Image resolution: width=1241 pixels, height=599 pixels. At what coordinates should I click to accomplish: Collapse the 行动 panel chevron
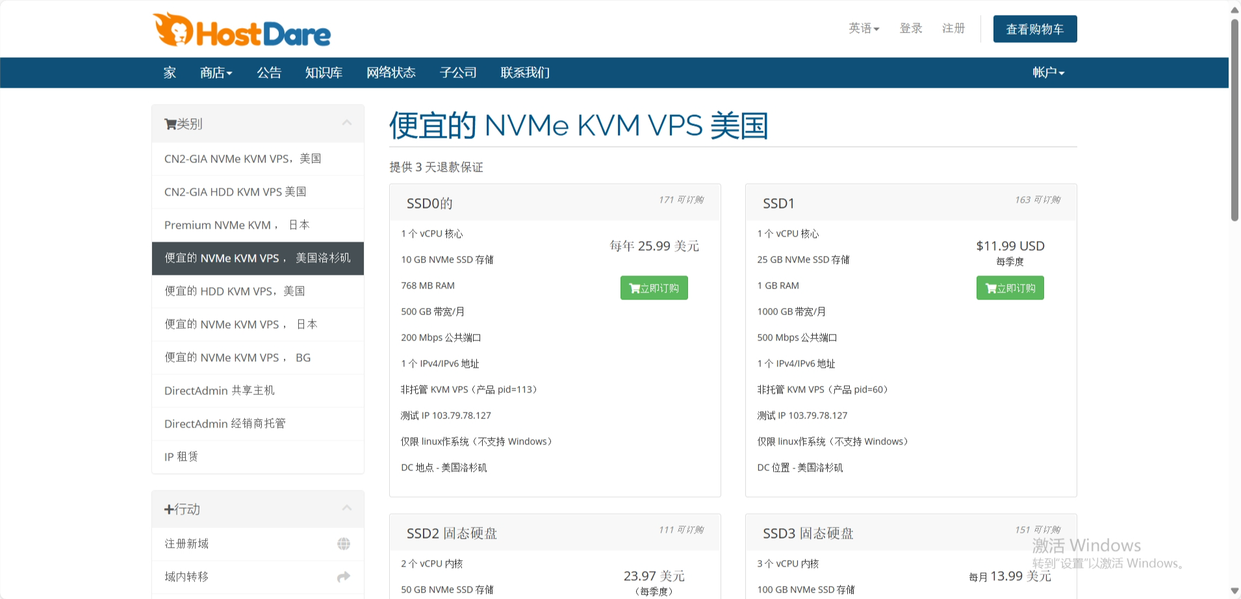tap(347, 508)
